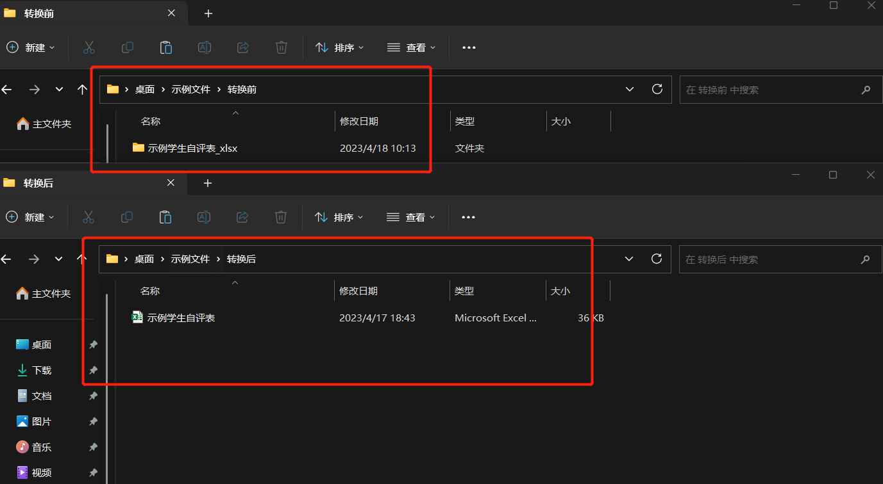
Task: Switch to the 转换前 tab
Action: coord(38,13)
